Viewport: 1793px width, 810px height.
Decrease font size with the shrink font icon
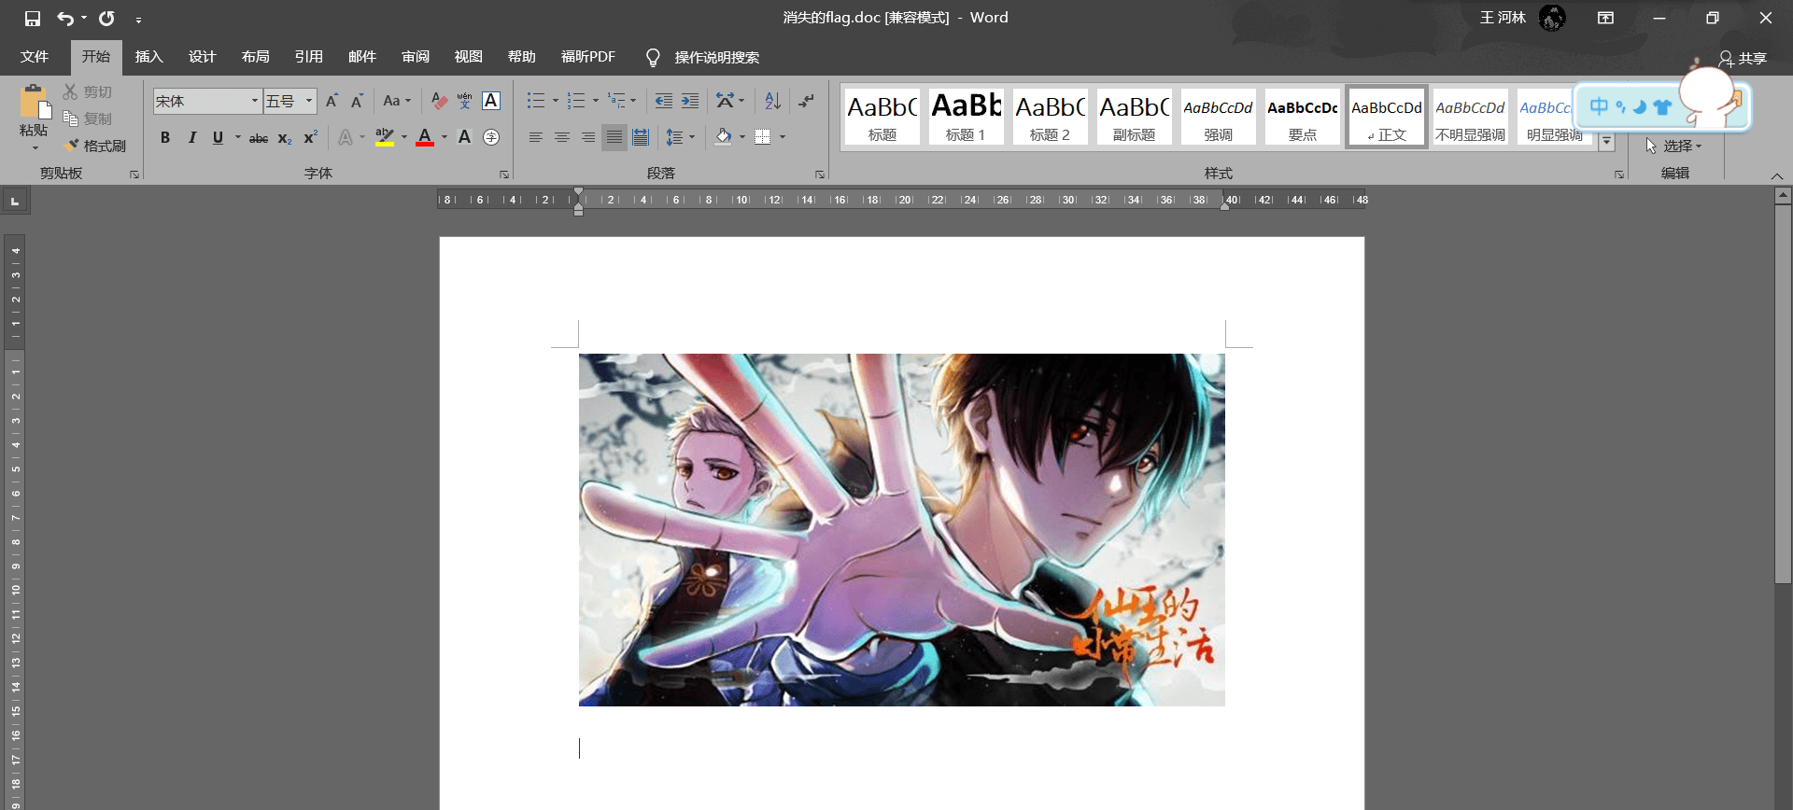(357, 101)
